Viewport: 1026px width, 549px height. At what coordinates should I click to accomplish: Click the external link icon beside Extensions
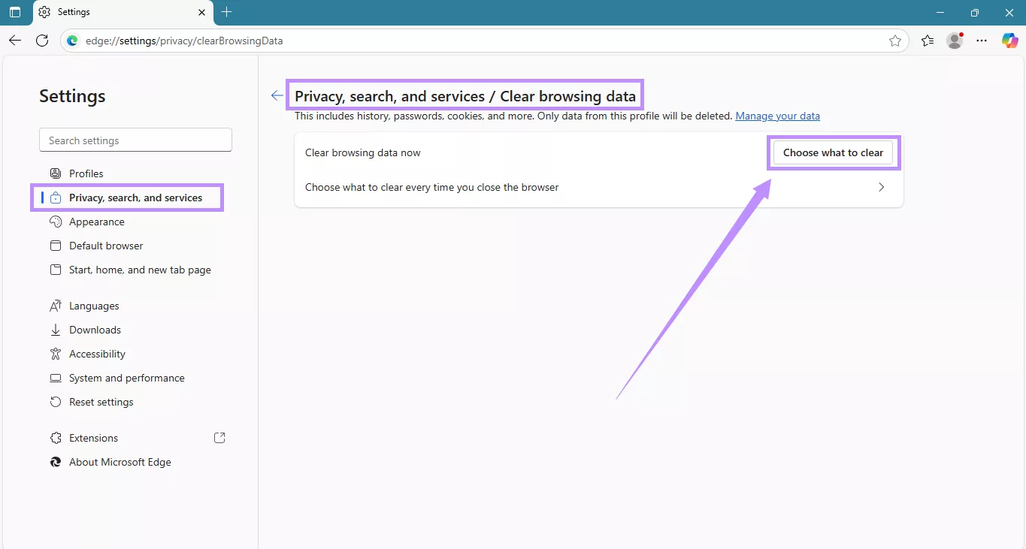click(x=219, y=438)
